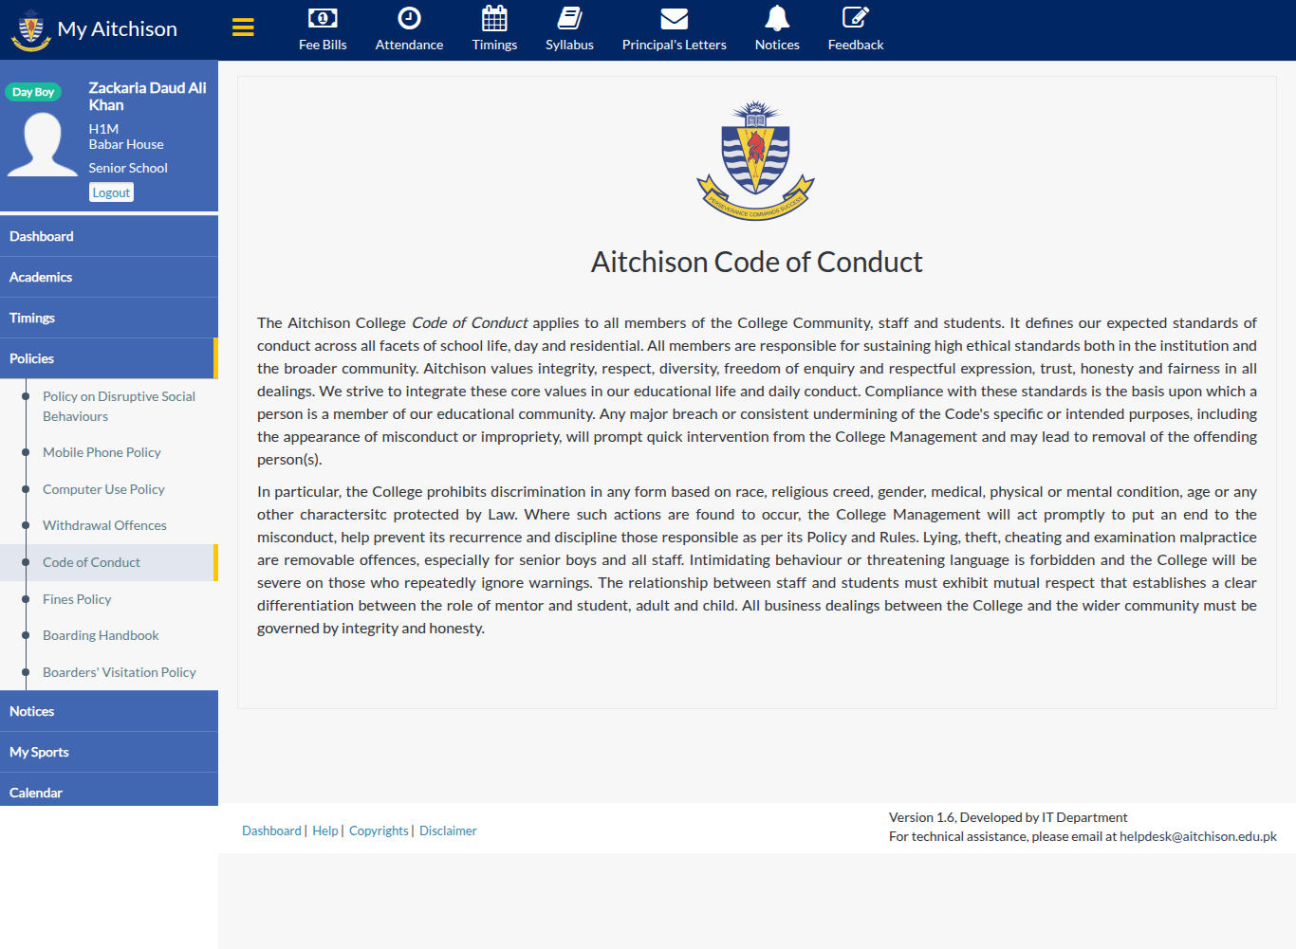
Task: Click the footer Dashboard link
Action: (x=271, y=830)
